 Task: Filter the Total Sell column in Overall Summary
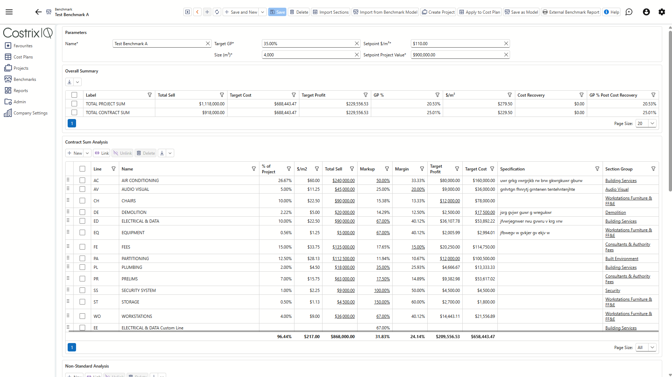pyautogui.click(x=222, y=95)
